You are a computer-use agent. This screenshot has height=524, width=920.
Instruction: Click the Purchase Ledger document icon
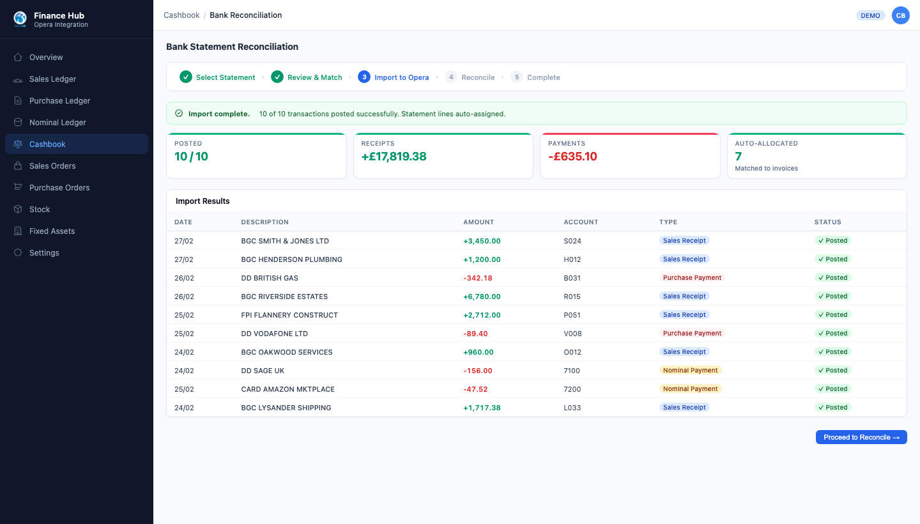coord(18,101)
